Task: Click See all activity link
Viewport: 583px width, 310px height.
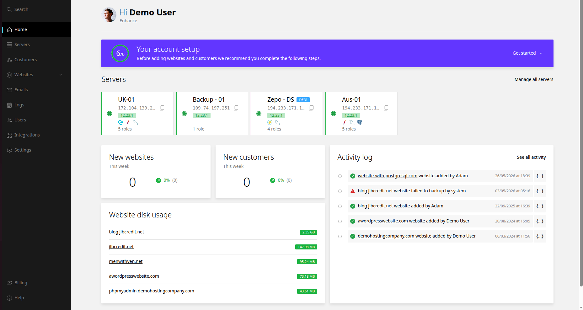Action: [x=531, y=157]
